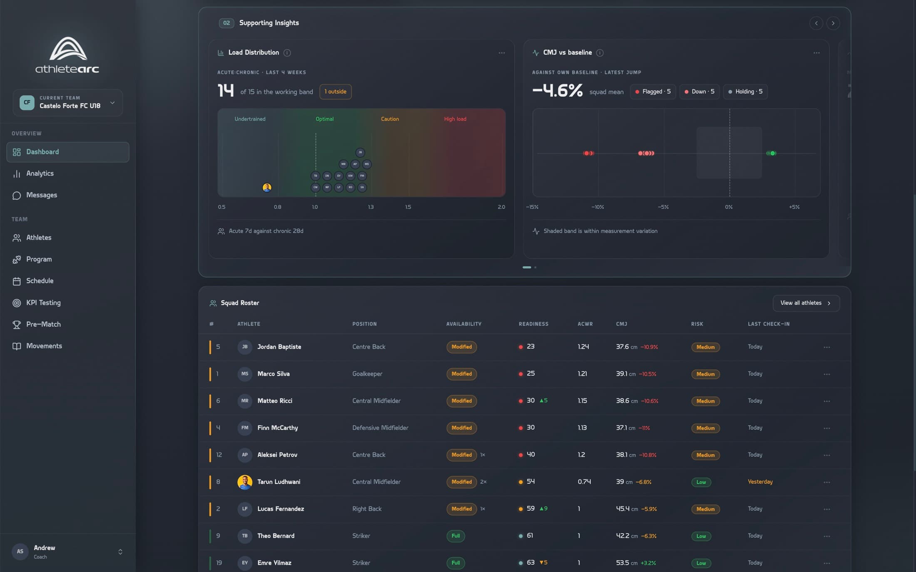Toggle the Holding · 5 filter chip
Image resolution: width=916 pixels, height=572 pixels.
pos(745,92)
